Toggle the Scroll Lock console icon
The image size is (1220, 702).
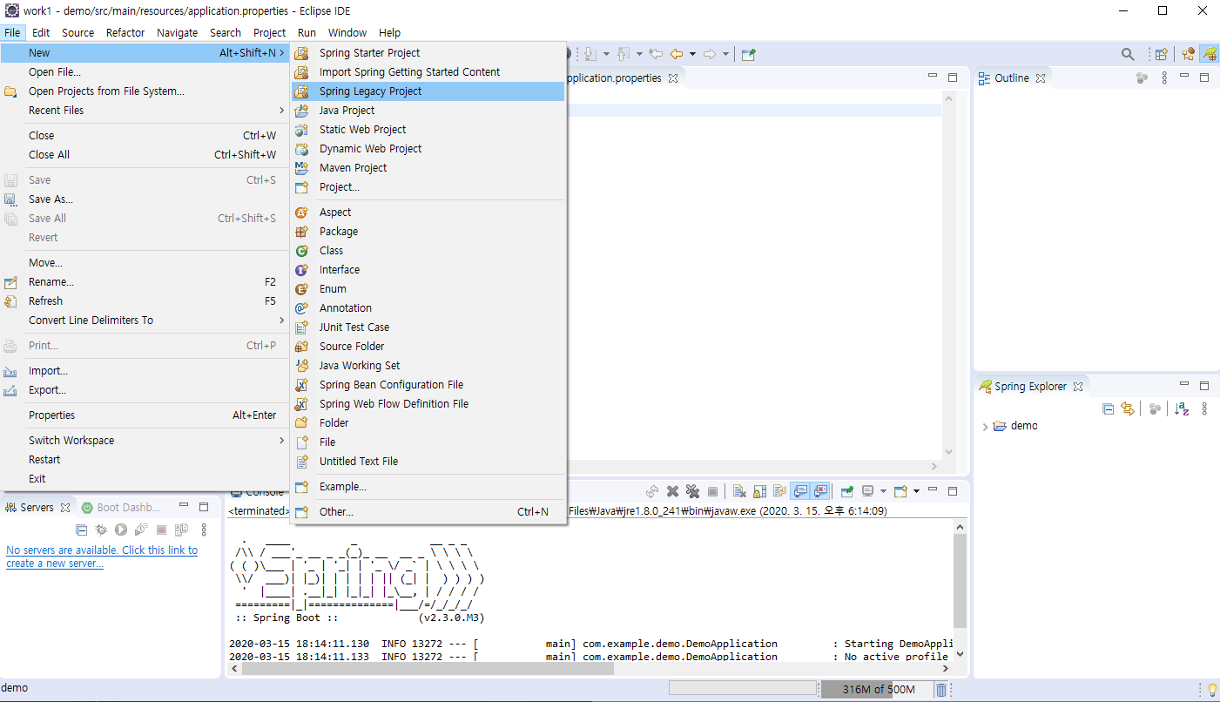(759, 491)
